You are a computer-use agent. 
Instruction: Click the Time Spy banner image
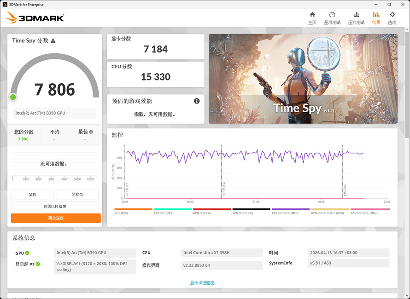[x=303, y=79]
